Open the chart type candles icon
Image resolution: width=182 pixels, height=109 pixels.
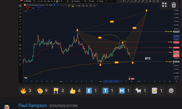[68, 1]
